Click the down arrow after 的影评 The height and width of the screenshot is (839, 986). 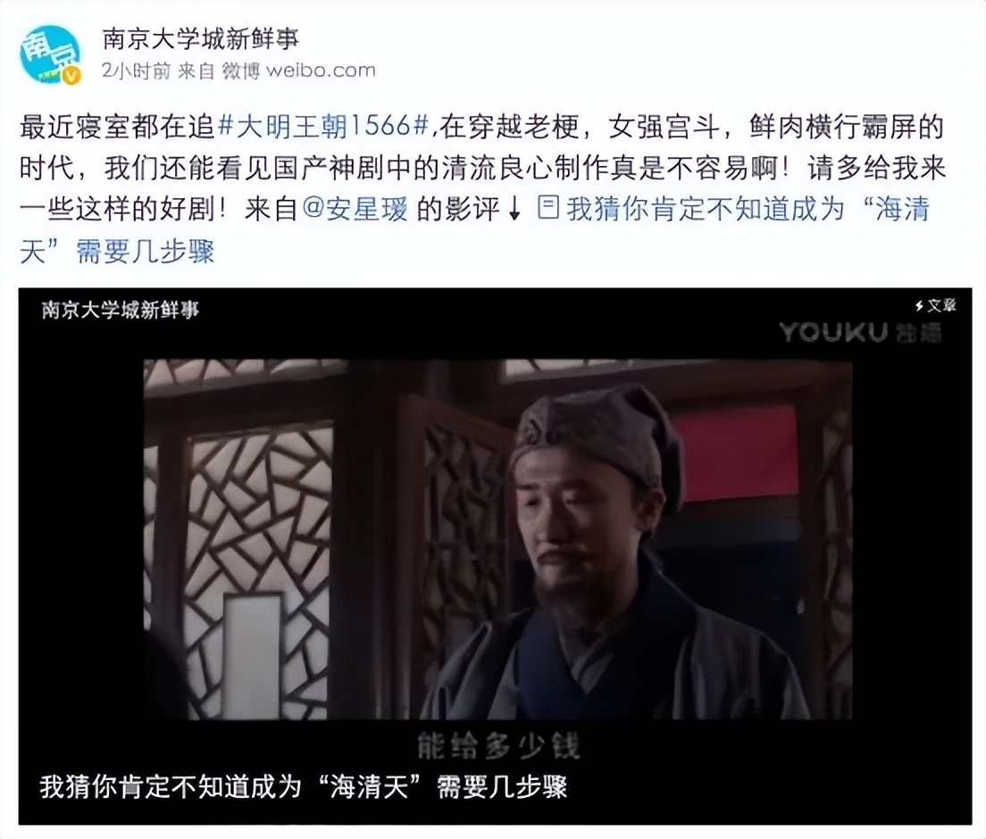click(514, 209)
